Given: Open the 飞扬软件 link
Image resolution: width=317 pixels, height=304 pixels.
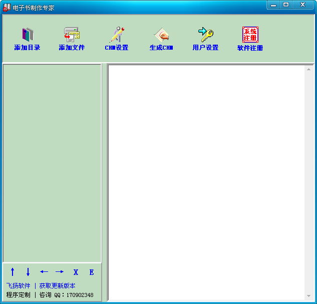Looking at the screenshot, I should (x=18, y=286).
